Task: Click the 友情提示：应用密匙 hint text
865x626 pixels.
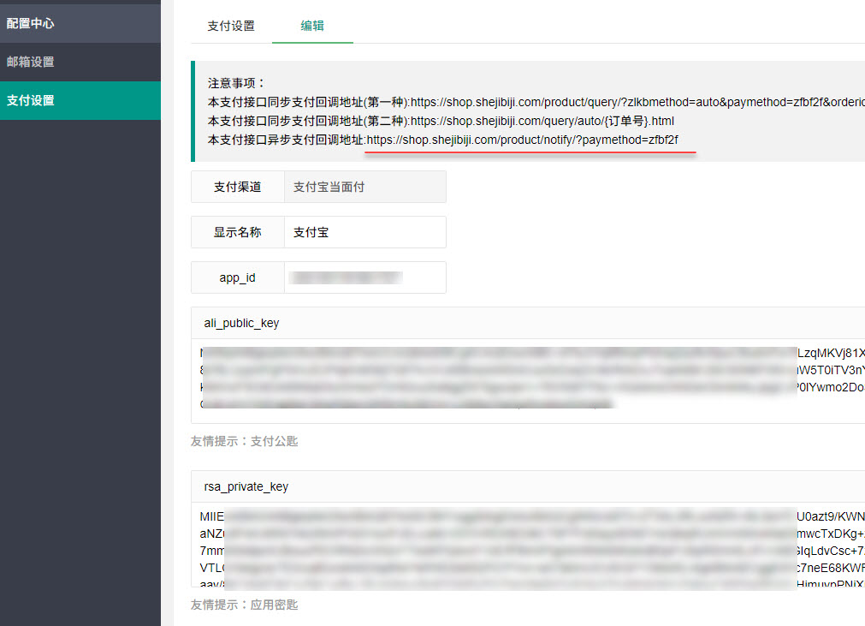Action: (244, 605)
